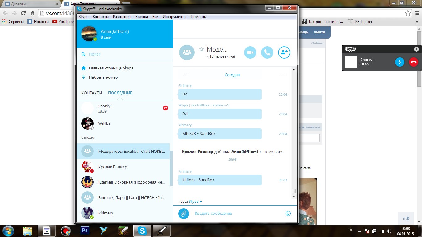Click the search magnifier icon in Skype
The width and height of the screenshot is (422, 237).
83,54
